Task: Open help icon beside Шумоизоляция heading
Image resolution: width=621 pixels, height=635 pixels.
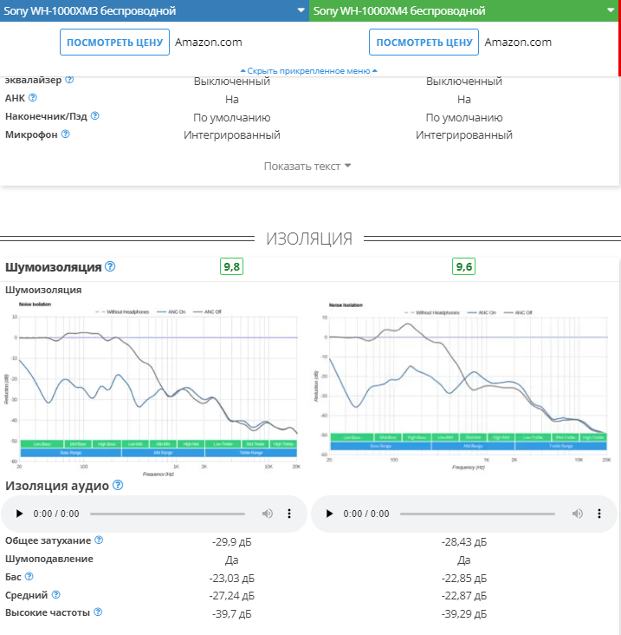Action: [x=110, y=266]
